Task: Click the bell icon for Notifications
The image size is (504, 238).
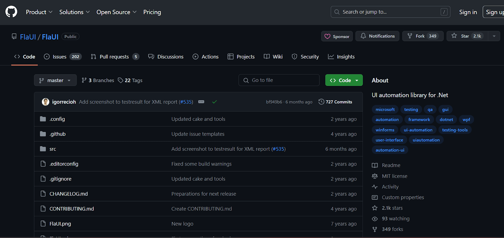Action: (363, 36)
